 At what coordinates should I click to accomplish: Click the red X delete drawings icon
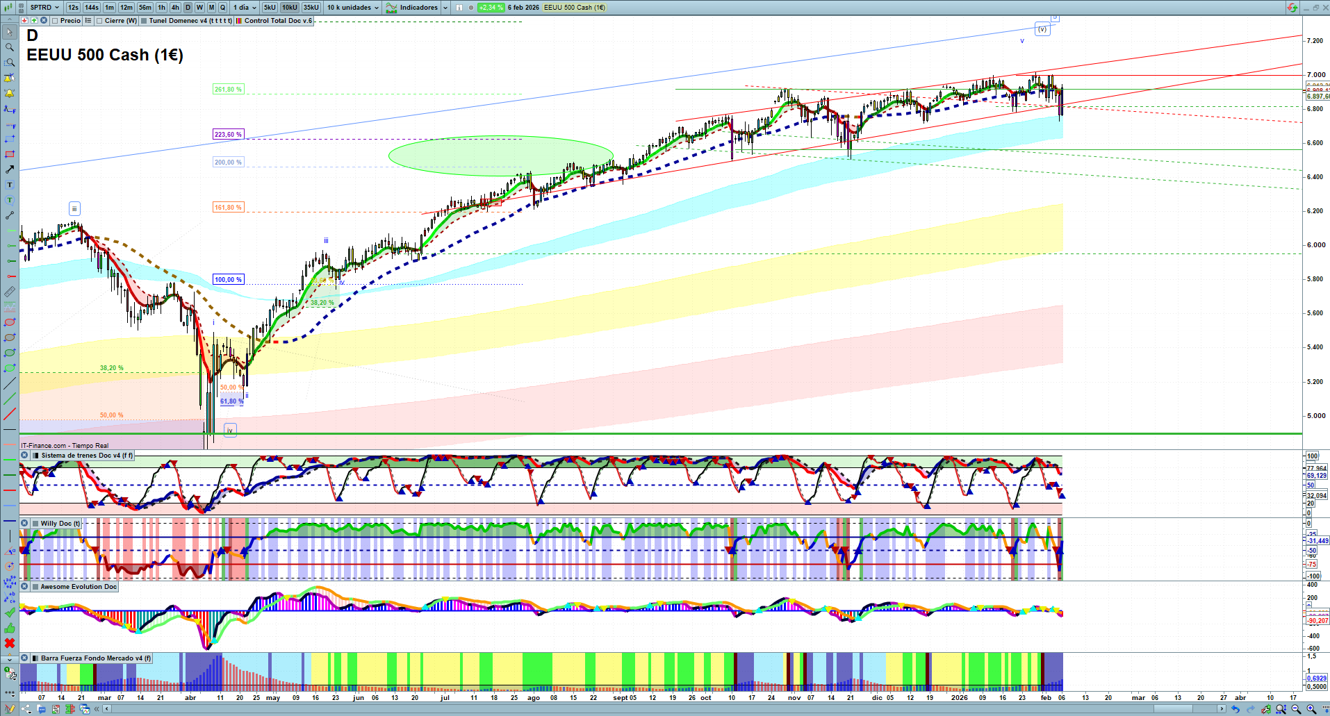pyautogui.click(x=10, y=643)
